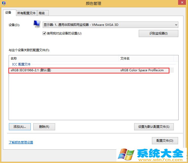Click the ICC 配置文件 group header
The width and height of the screenshot is (188, 163).
21,64
